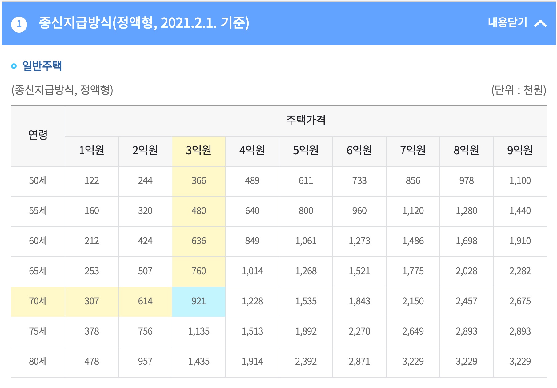Click the 주택가격 header cell

306,120
